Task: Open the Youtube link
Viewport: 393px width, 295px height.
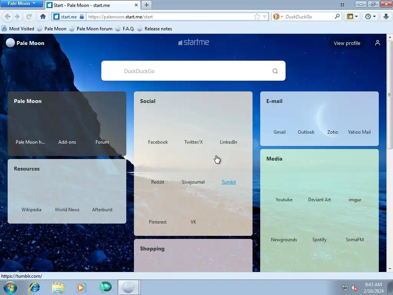Action: coord(284,199)
